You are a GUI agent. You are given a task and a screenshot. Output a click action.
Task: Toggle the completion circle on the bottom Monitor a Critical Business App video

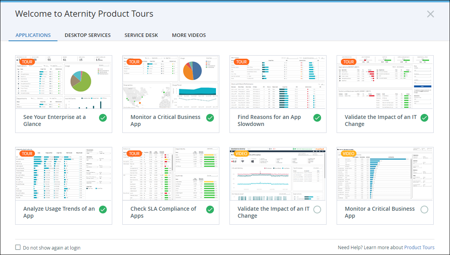click(424, 209)
